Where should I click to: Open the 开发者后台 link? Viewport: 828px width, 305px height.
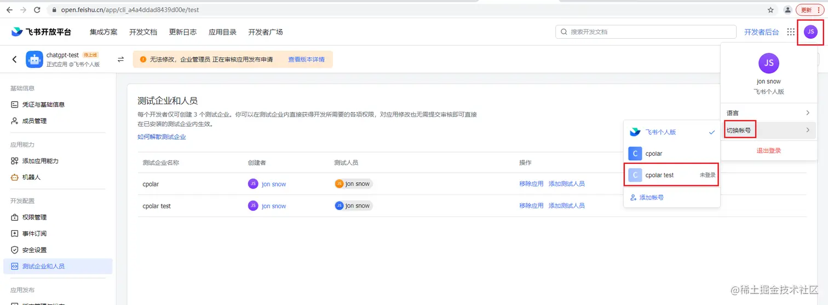tap(761, 32)
